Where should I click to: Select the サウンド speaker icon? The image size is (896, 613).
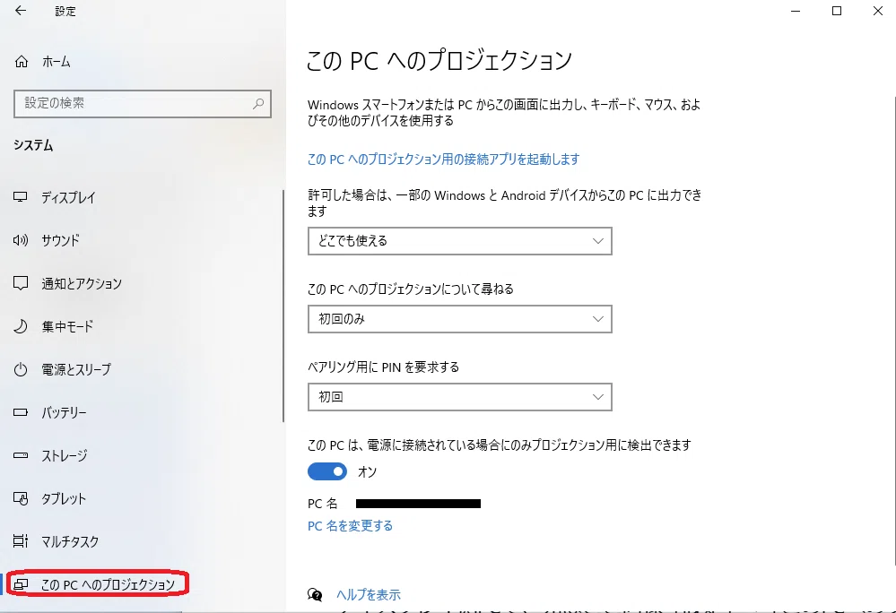point(21,240)
